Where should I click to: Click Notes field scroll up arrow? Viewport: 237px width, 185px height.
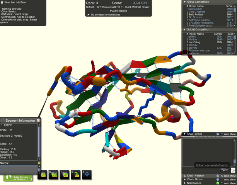39,166
